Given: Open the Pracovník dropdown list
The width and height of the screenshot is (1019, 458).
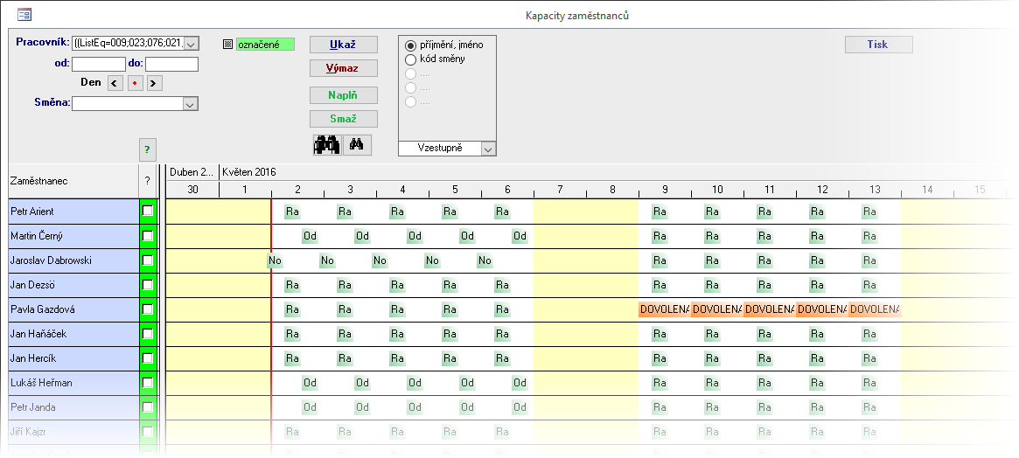Looking at the screenshot, I should (x=192, y=44).
